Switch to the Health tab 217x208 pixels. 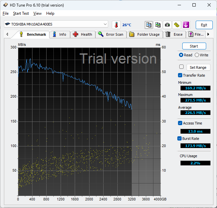point(83,34)
